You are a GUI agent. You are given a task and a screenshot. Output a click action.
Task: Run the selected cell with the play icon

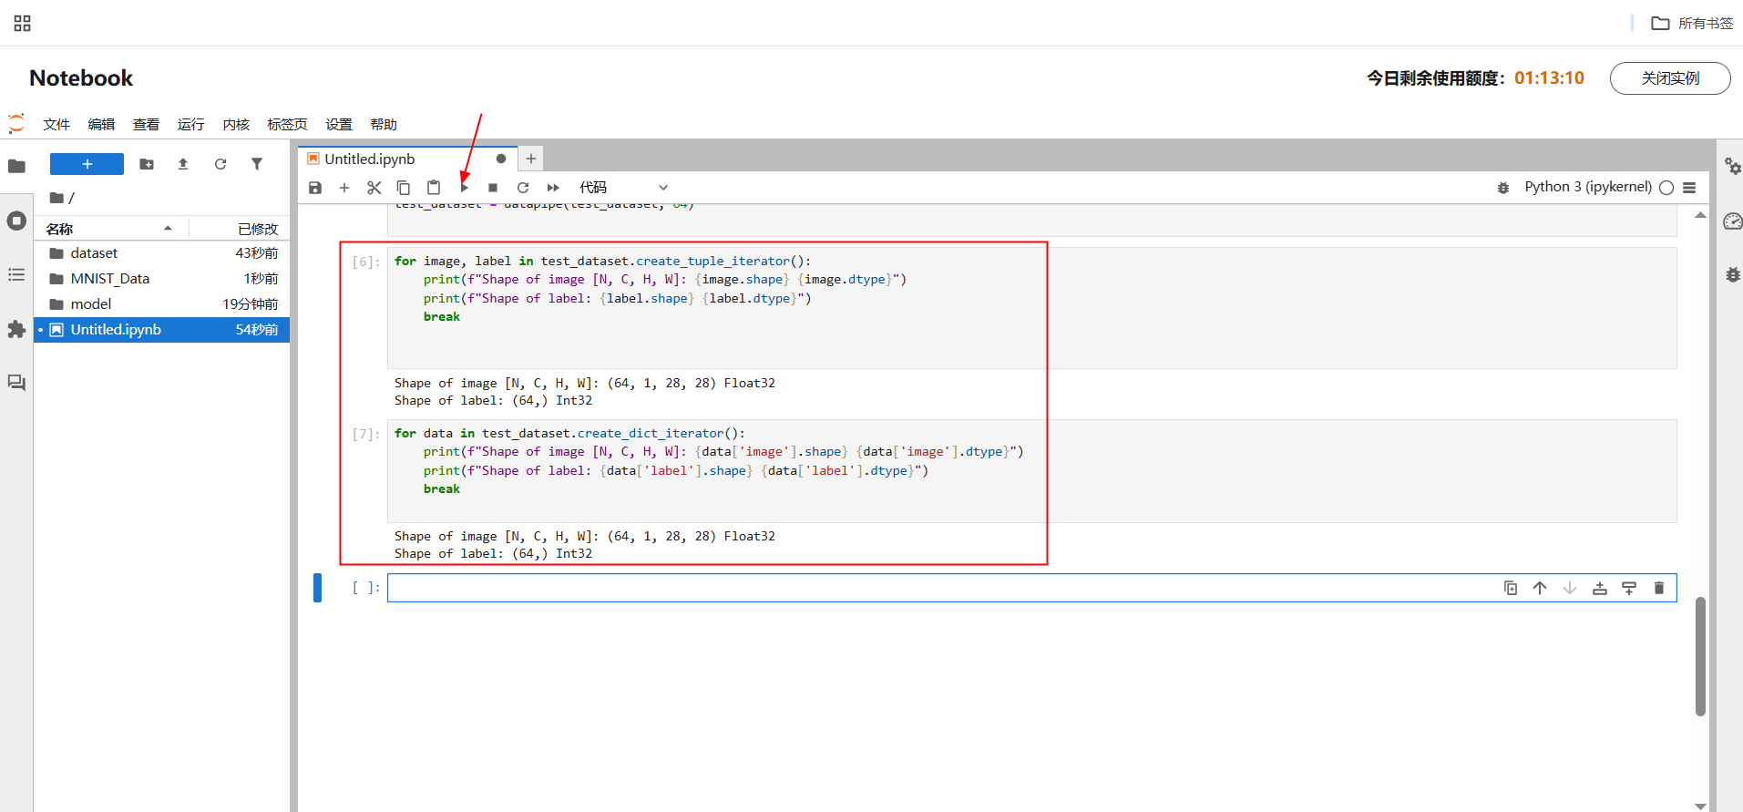(x=464, y=188)
